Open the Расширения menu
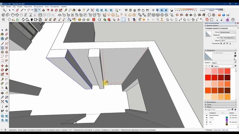Image resolution: width=239 pixels, height=134 pixels. click(55, 7)
